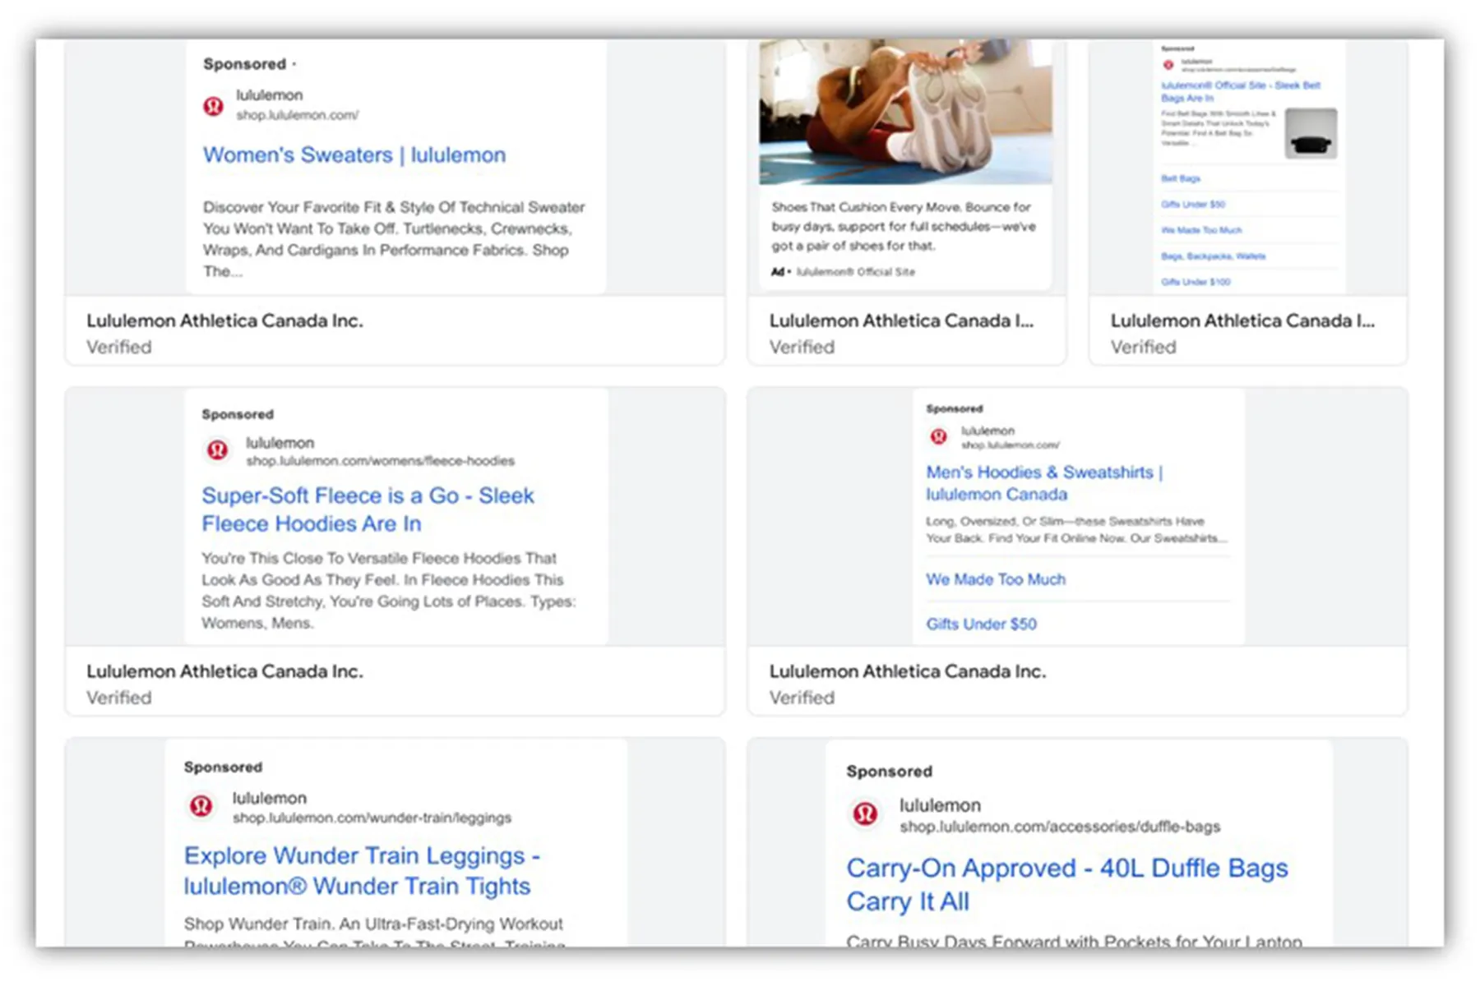Open the Women's Sweaters | lululemon headline
Image resolution: width=1480 pixels, height=986 pixels.
354,155
